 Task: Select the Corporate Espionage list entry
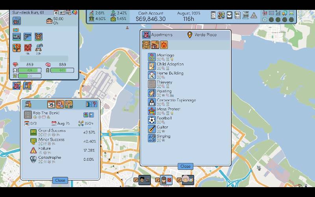click(176, 100)
